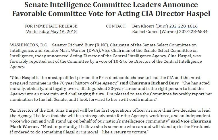Click the name Rachel Cohen (Warner)

[x=155, y=31]
